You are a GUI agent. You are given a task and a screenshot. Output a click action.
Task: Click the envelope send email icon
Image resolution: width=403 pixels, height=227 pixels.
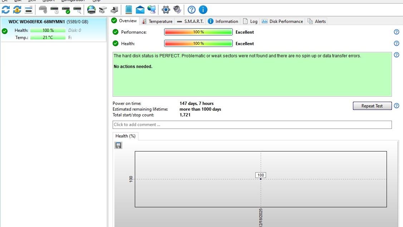coord(140,10)
